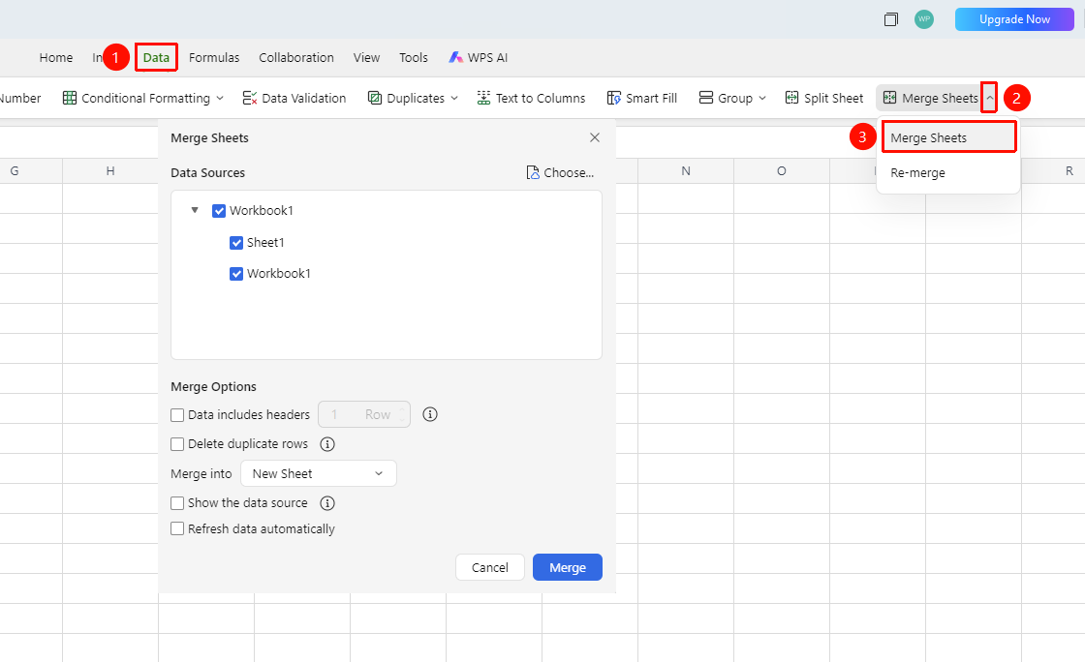
Task: Choose Merge Sheets from the dropdown menu
Action: [948, 137]
